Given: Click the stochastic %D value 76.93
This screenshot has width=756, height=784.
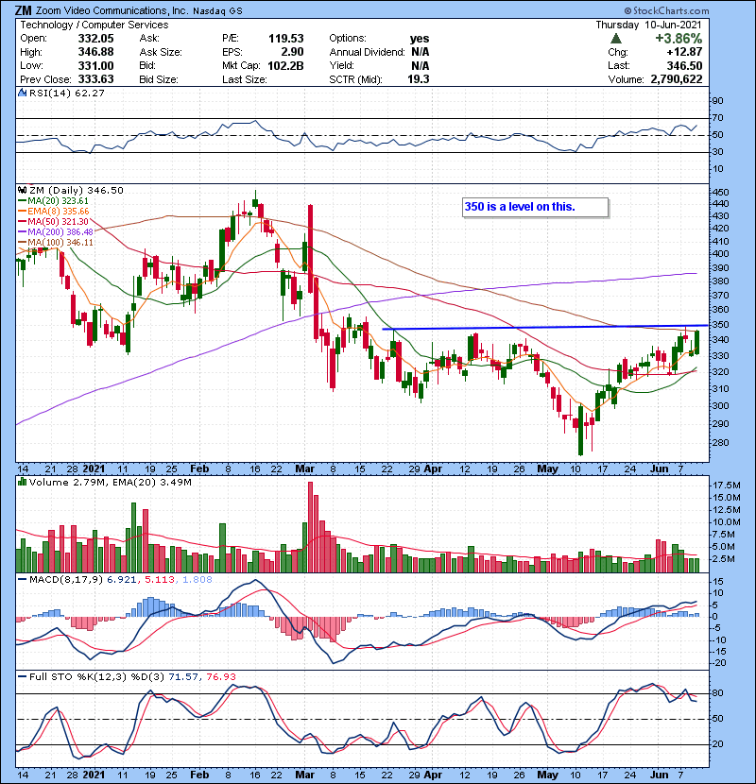Looking at the screenshot, I should pos(221,677).
